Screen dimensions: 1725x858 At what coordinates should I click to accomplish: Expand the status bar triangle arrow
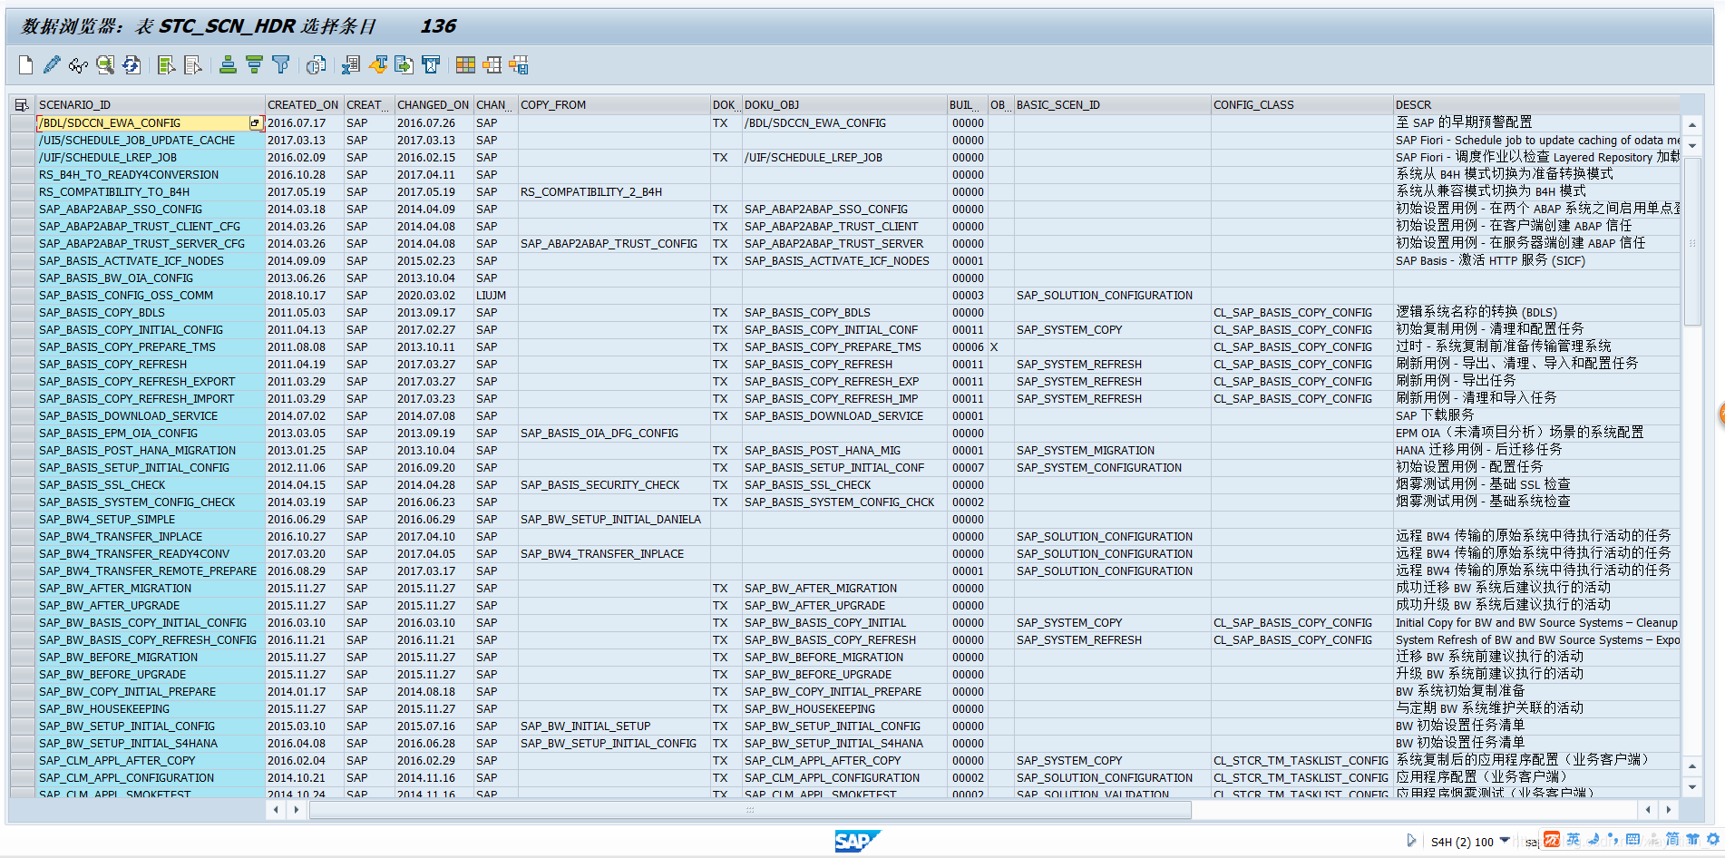point(1411,841)
